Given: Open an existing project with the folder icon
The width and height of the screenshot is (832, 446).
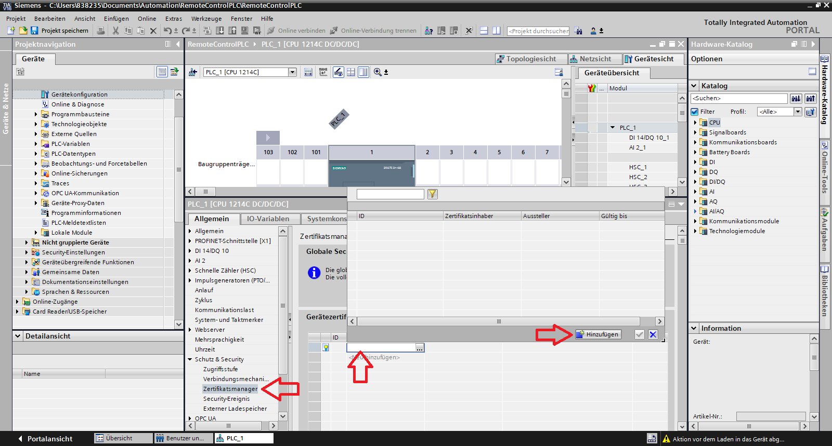Looking at the screenshot, I should 23,31.
